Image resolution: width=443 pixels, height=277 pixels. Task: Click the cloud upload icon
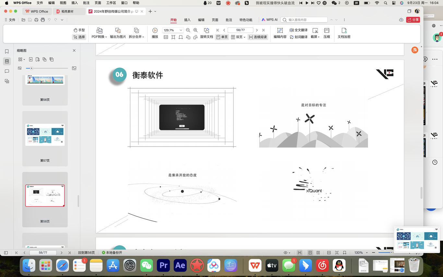tap(401, 20)
